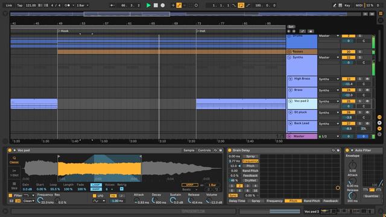Image resolution: width=386 pixels, height=217 pixels.
Task: Click the Auto Filter Quantize button
Action: [372, 196]
